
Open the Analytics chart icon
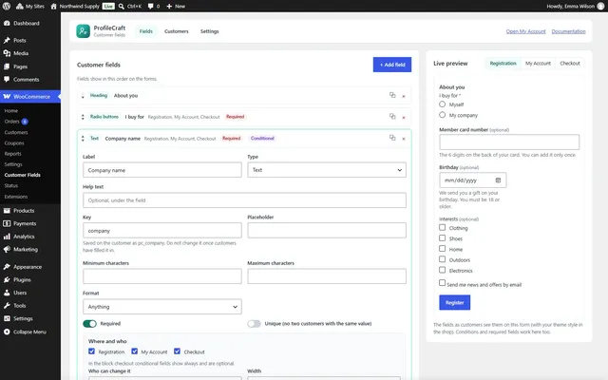click(x=7, y=237)
